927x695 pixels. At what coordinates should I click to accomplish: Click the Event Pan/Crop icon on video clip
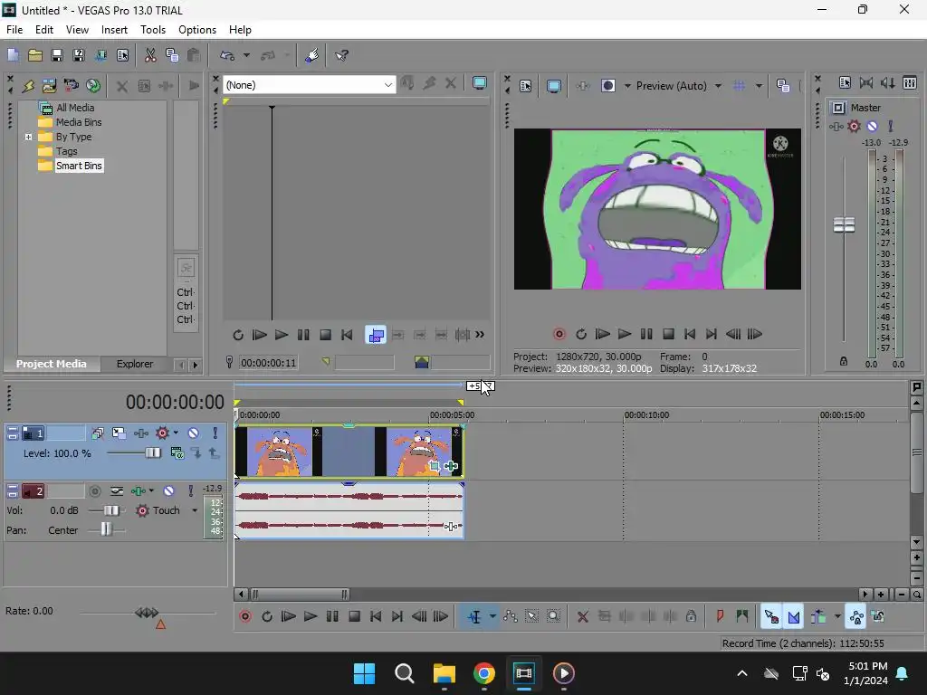coord(435,466)
